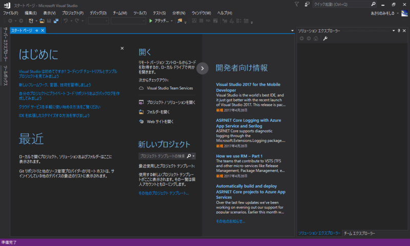The height and width of the screenshot is (246, 410).
Task: Click the green アタッチ start button
Action: 159,20
